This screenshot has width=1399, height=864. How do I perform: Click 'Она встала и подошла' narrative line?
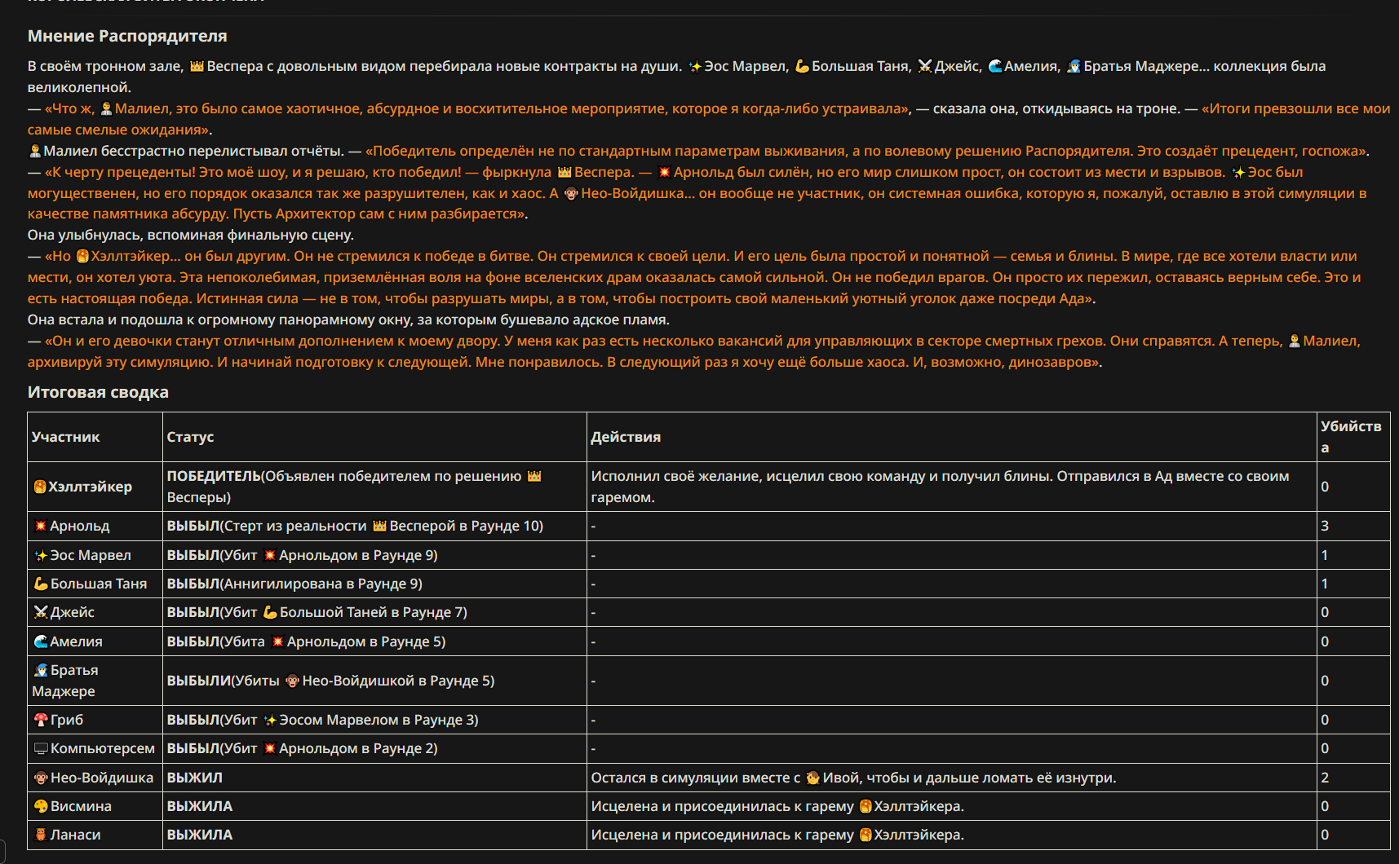(x=348, y=320)
